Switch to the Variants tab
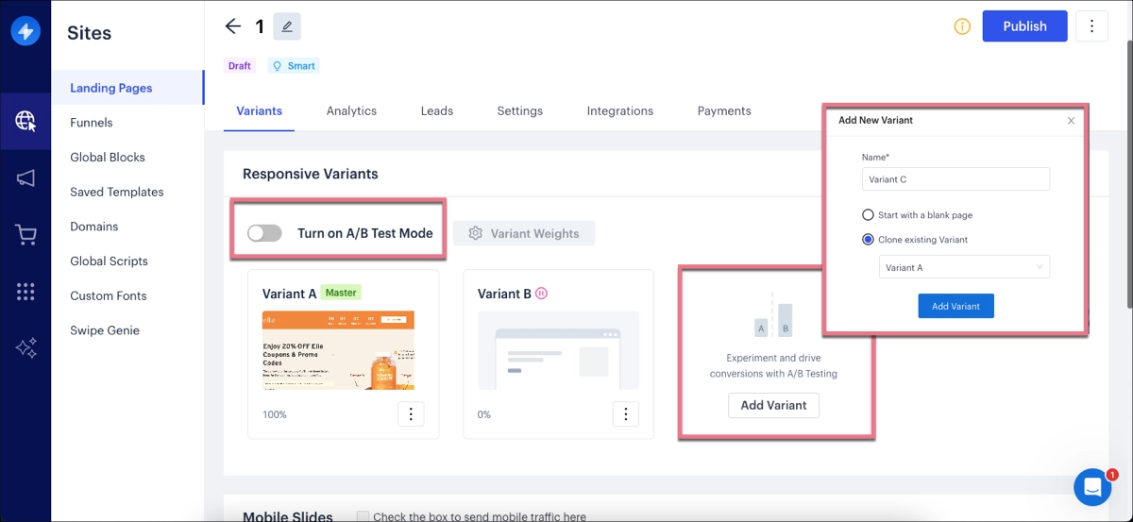This screenshot has width=1133, height=522. click(259, 111)
